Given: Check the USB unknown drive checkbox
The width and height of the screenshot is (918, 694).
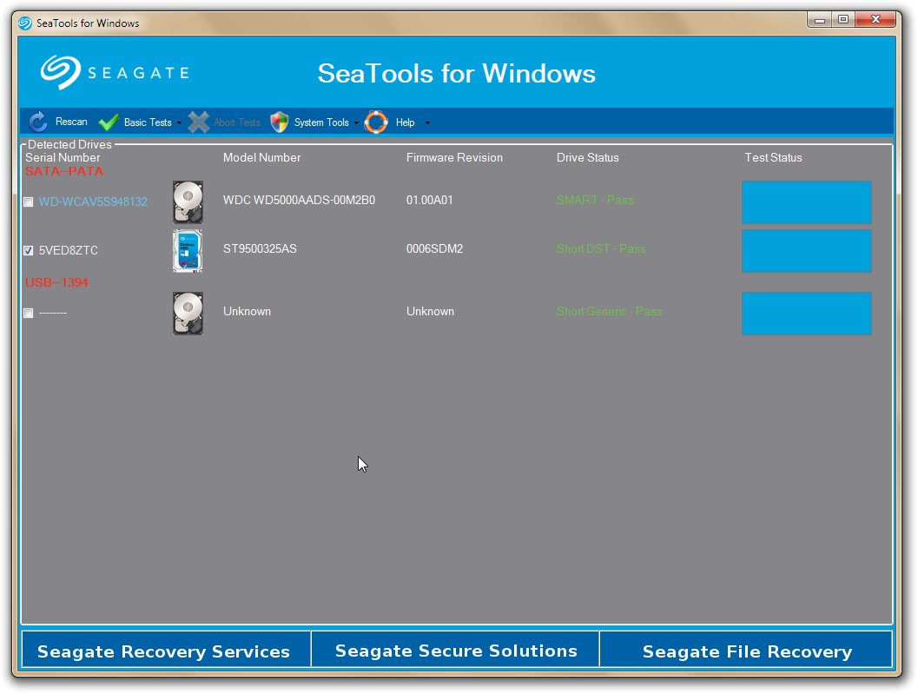Looking at the screenshot, I should 28,314.
